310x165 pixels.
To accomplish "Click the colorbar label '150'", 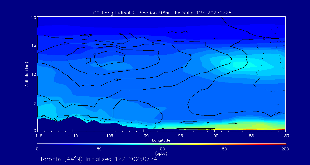I will click(x=223, y=149).
